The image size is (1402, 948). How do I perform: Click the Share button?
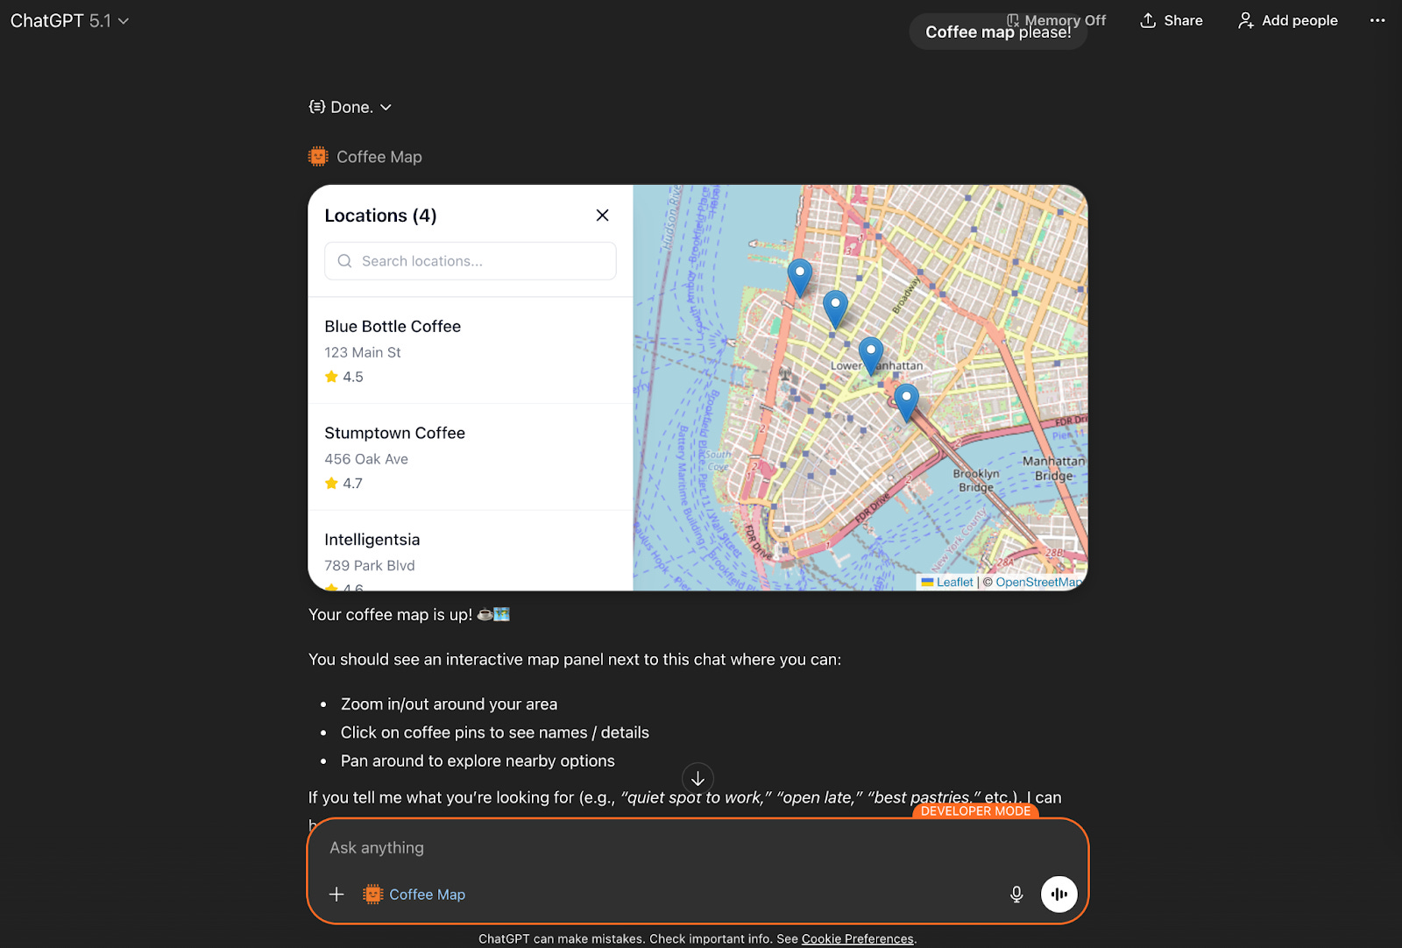(x=1172, y=20)
